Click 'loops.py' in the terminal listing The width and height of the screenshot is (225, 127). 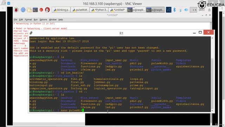(136, 79)
